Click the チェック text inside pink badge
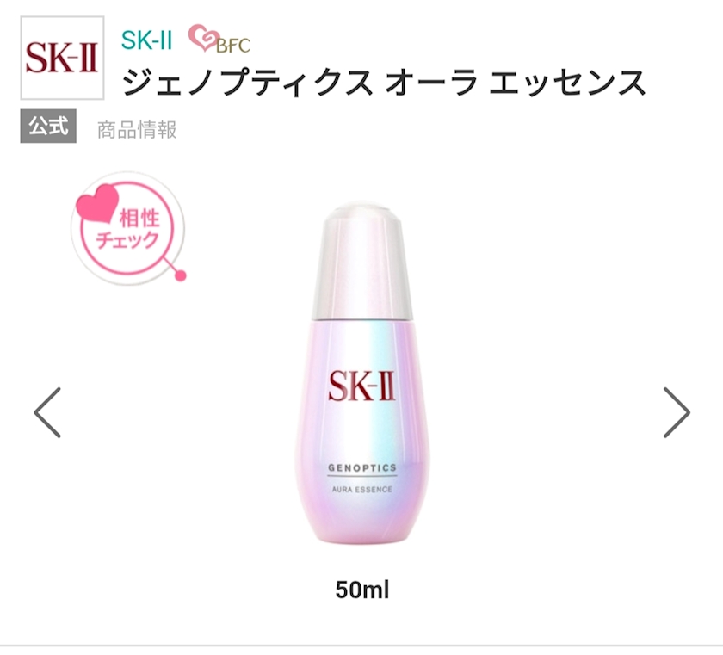Image resolution: width=723 pixels, height=655 pixels. point(127,240)
